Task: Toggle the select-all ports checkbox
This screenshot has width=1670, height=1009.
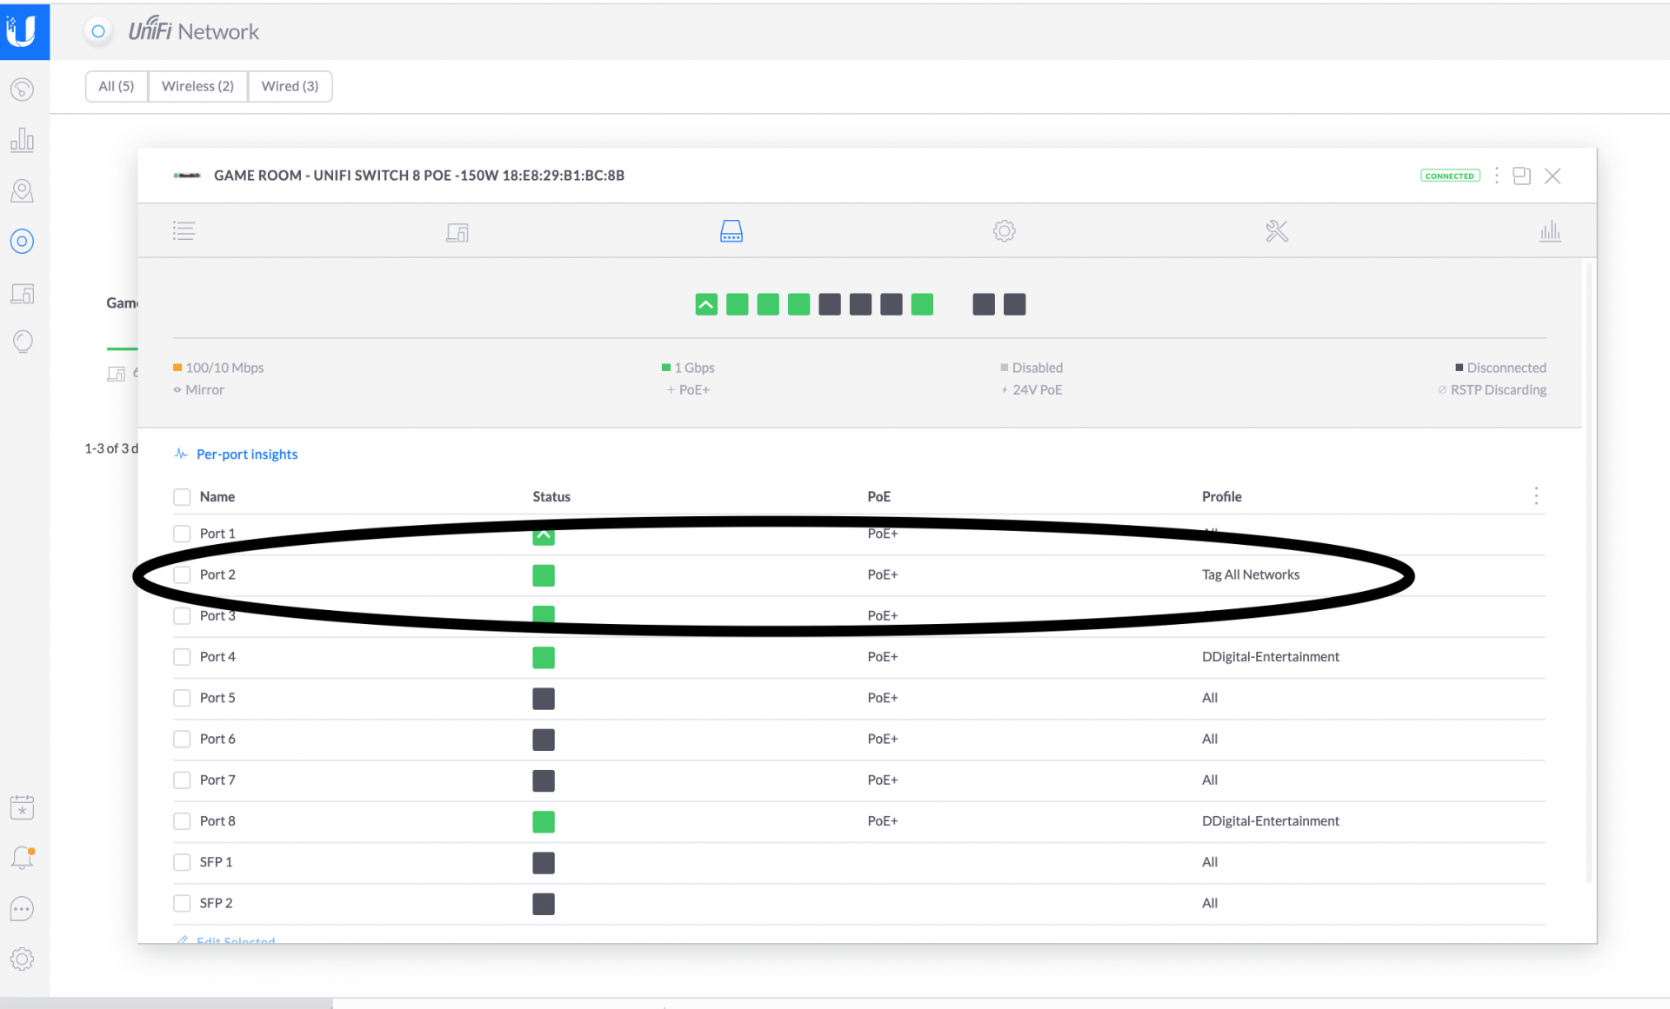Action: click(182, 496)
